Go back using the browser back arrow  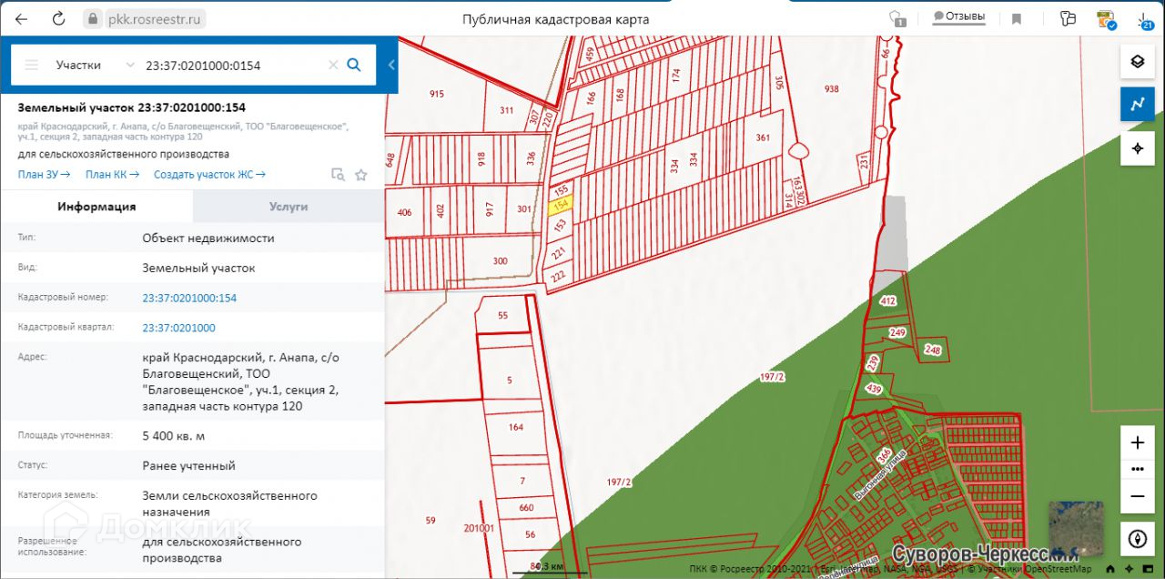(x=21, y=18)
